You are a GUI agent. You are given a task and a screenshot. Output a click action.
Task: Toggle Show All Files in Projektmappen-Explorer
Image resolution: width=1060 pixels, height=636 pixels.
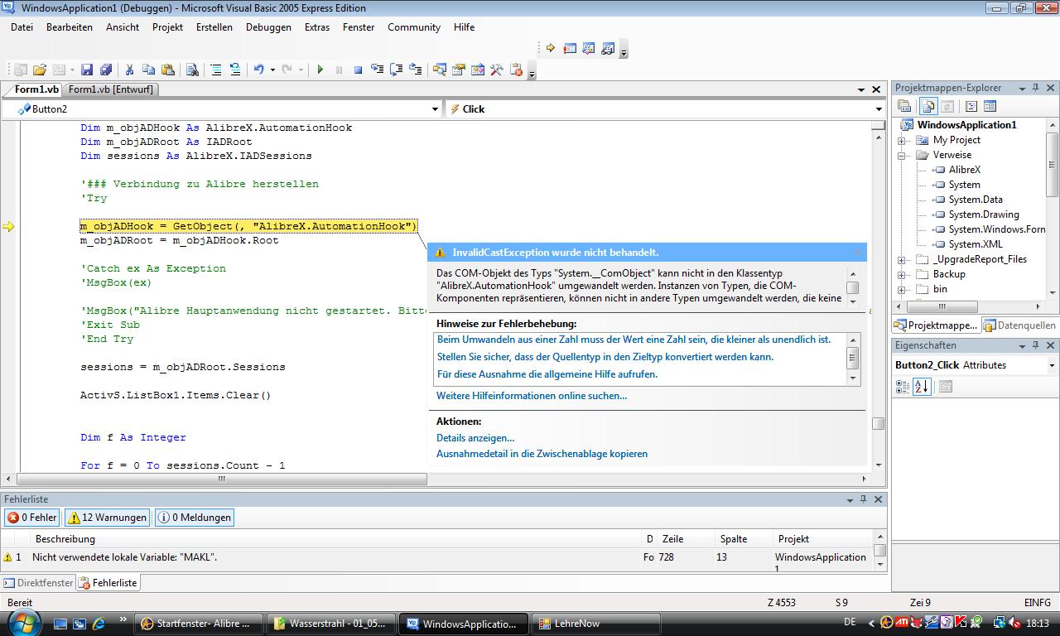(x=927, y=106)
